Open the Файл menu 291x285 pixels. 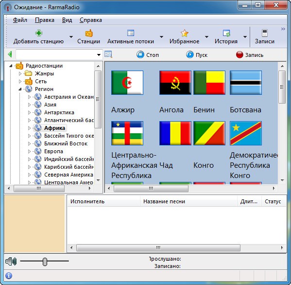[20, 20]
